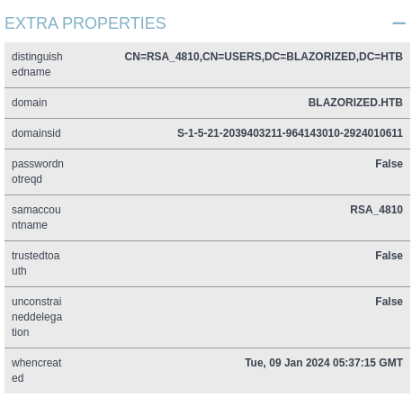
Task: Select the samaccountname value RSA_4810
Action: pyautogui.click(x=376, y=210)
